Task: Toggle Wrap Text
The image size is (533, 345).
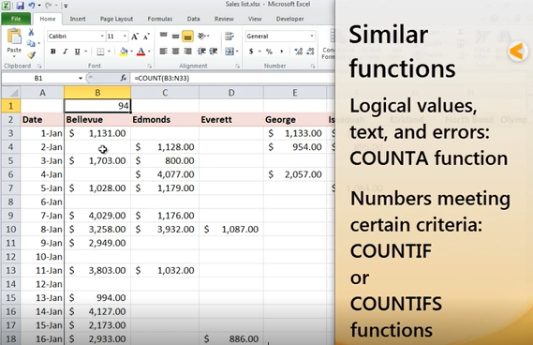Action: click(x=229, y=36)
